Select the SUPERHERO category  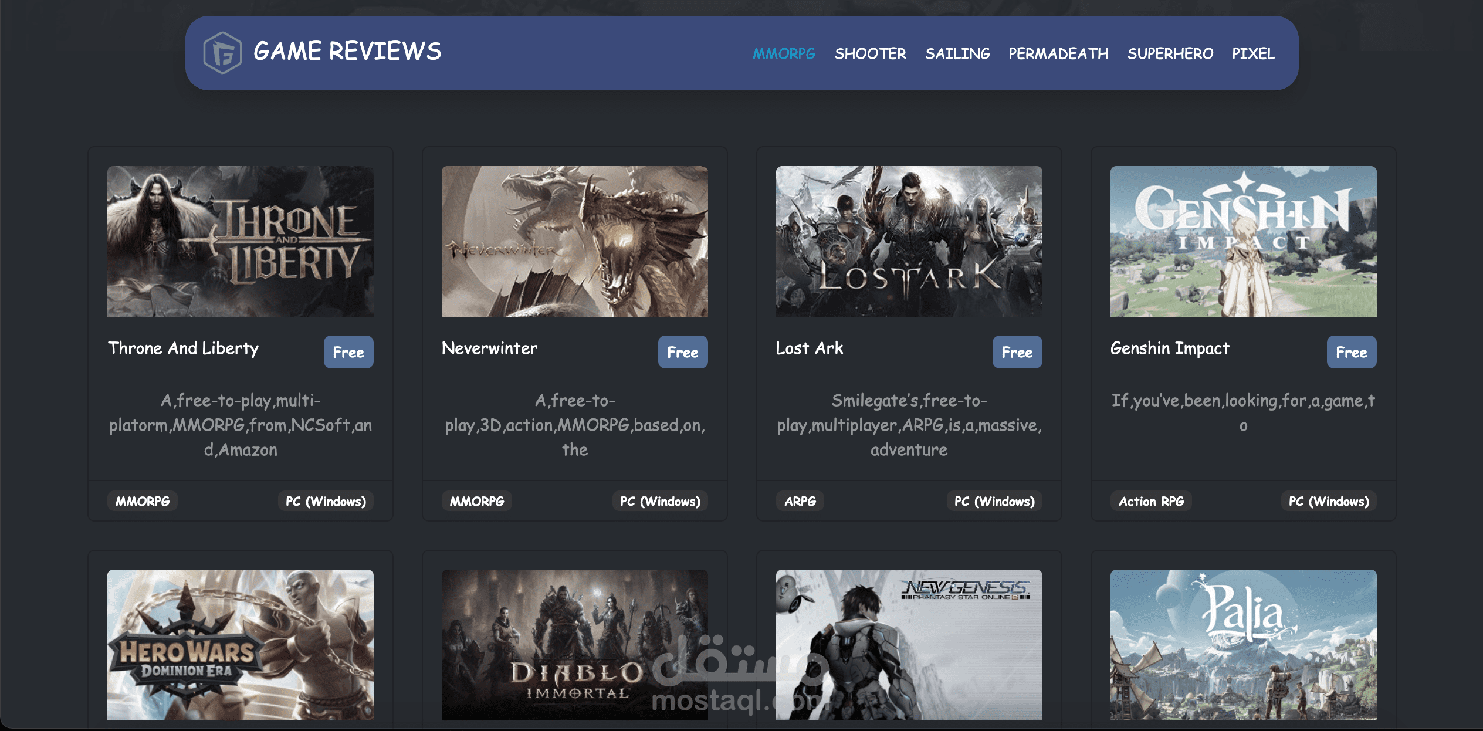click(x=1170, y=53)
